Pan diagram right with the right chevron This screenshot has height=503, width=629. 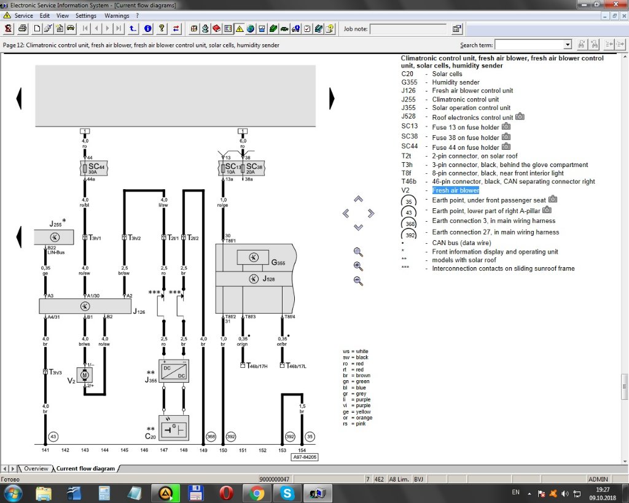(x=371, y=213)
